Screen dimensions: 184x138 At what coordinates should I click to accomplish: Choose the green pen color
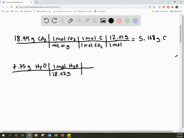(127, 21)
